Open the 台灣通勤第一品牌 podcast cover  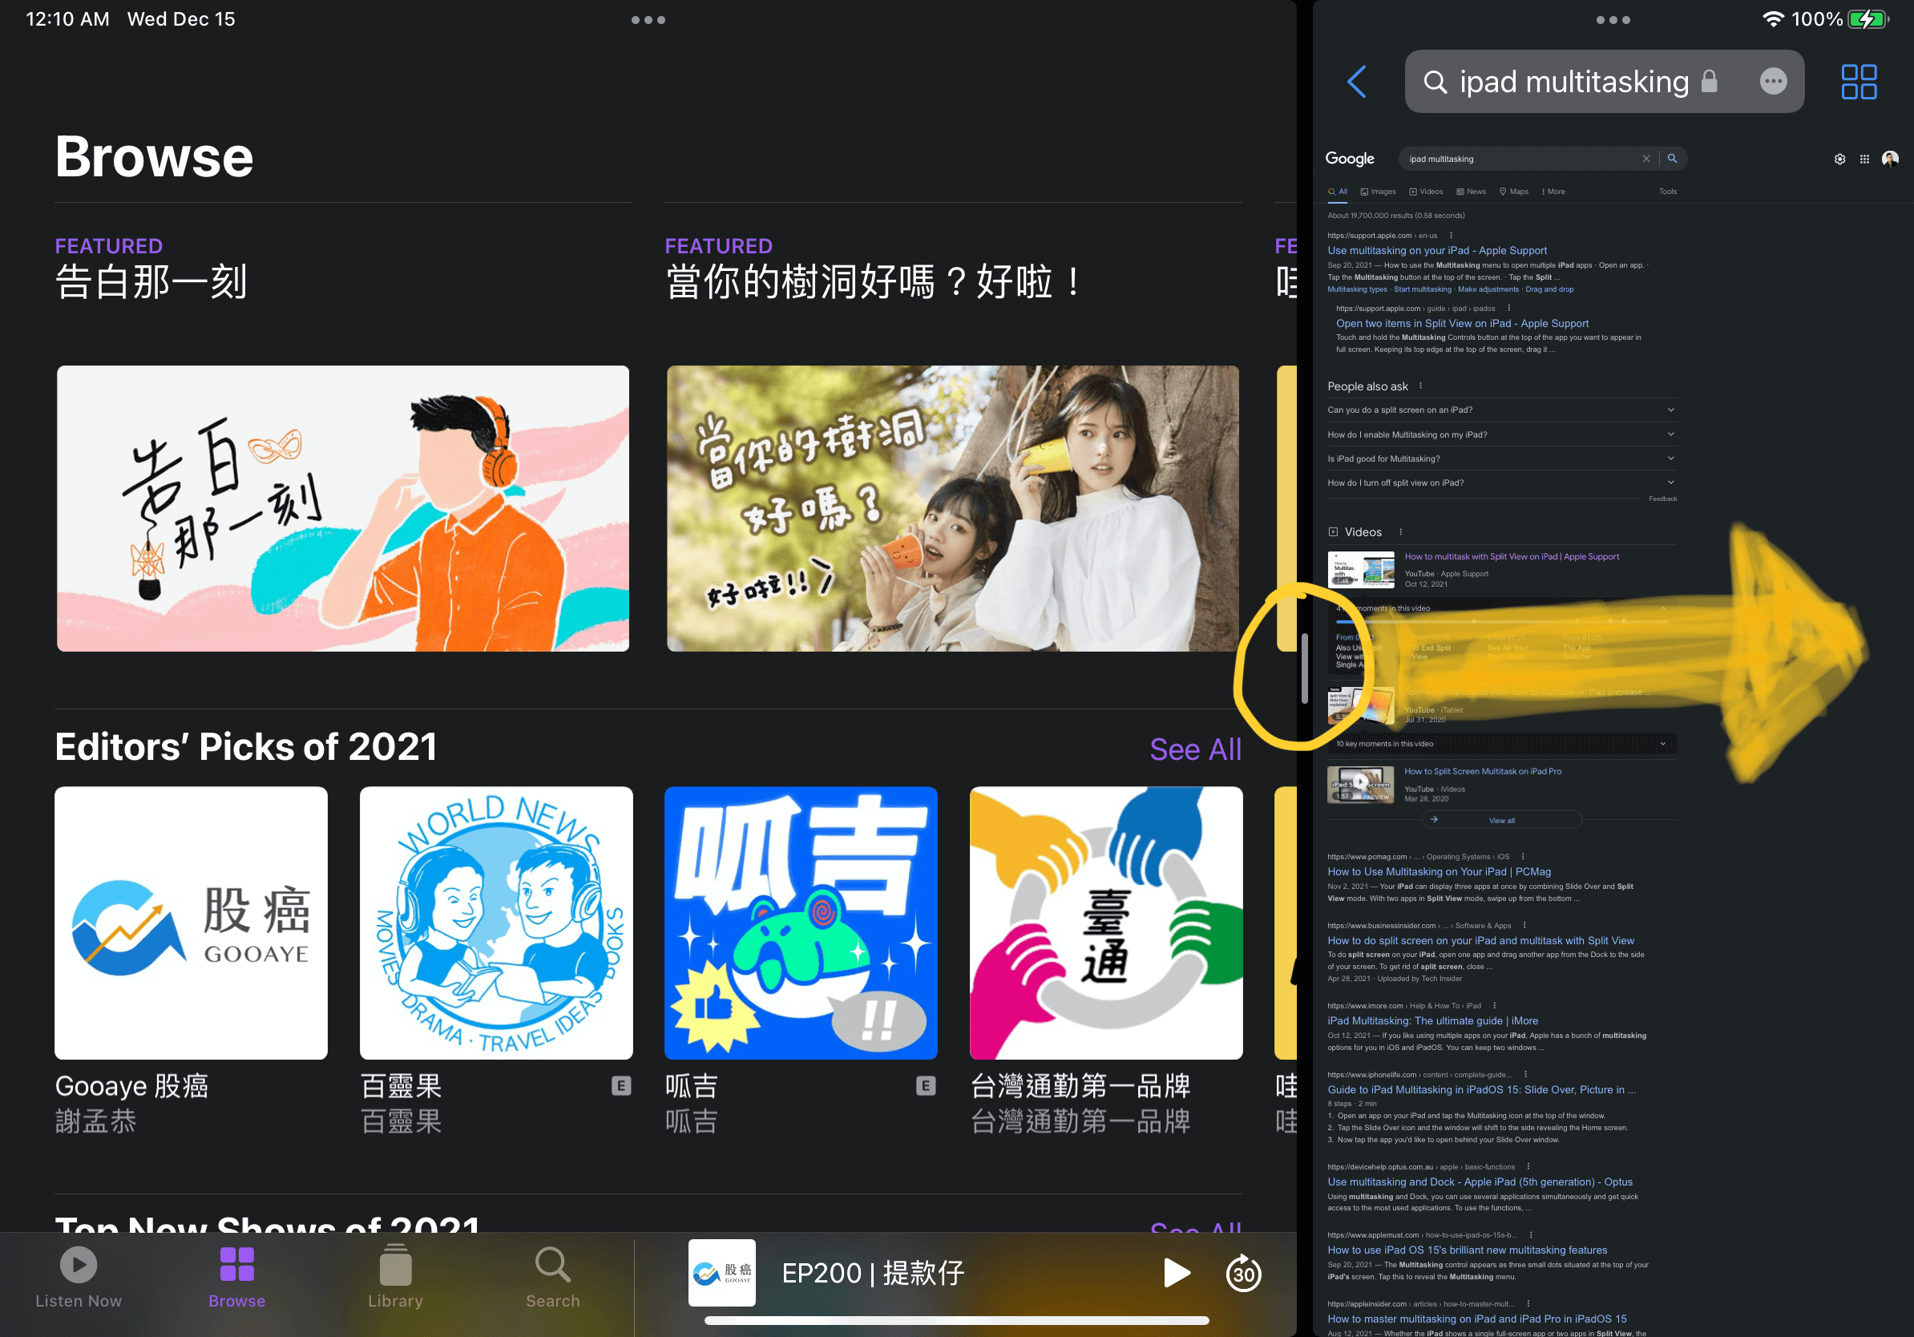point(1106,923)
